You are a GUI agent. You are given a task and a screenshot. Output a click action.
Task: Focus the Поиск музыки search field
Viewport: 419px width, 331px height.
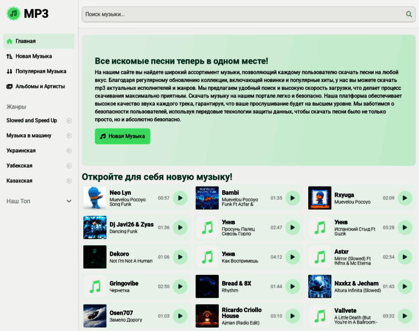point(243,14)
